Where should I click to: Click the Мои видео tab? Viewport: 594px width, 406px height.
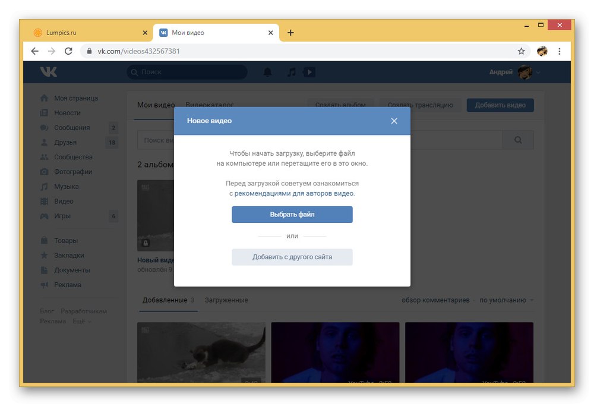[x=156, y=105]
